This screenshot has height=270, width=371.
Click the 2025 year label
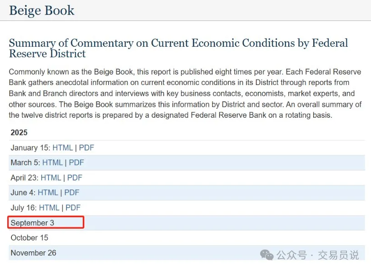[19, 133]
